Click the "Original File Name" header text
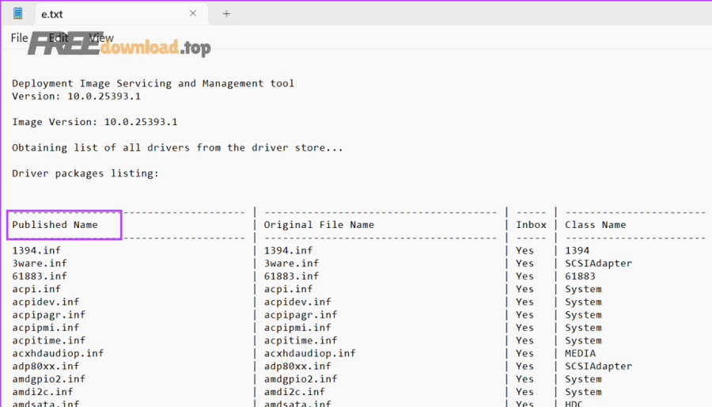The image size is (712, 407). click(x=319, y=225)
